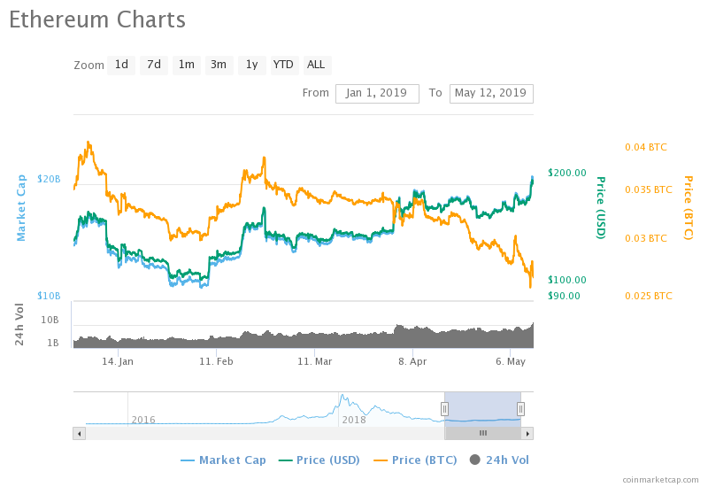Open the coinmarketcap.com credit link
This screenshot has height=487, width=708.
[660, 480]
